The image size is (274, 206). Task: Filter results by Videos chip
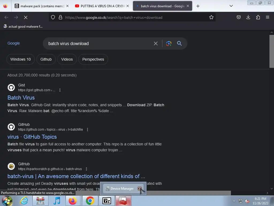[x=67, y=59]
